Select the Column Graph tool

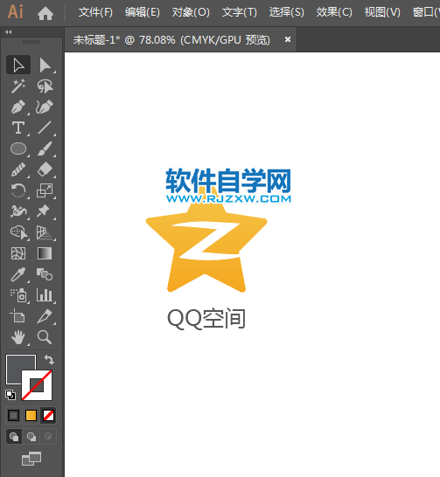pyautogui.click(x=45, y=295)
